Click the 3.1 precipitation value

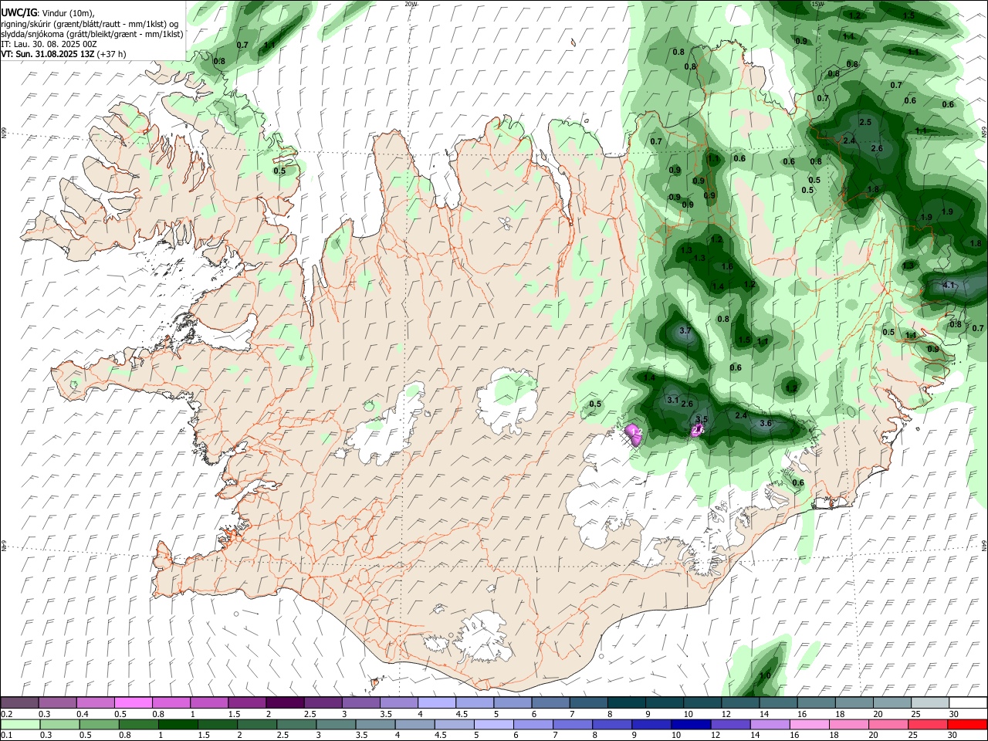point(672,400)
